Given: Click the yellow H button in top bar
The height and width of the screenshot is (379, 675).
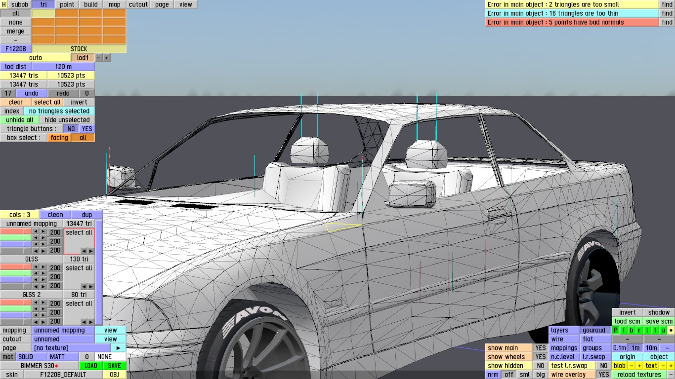Looking at the screenshot, I should (4, 4).
